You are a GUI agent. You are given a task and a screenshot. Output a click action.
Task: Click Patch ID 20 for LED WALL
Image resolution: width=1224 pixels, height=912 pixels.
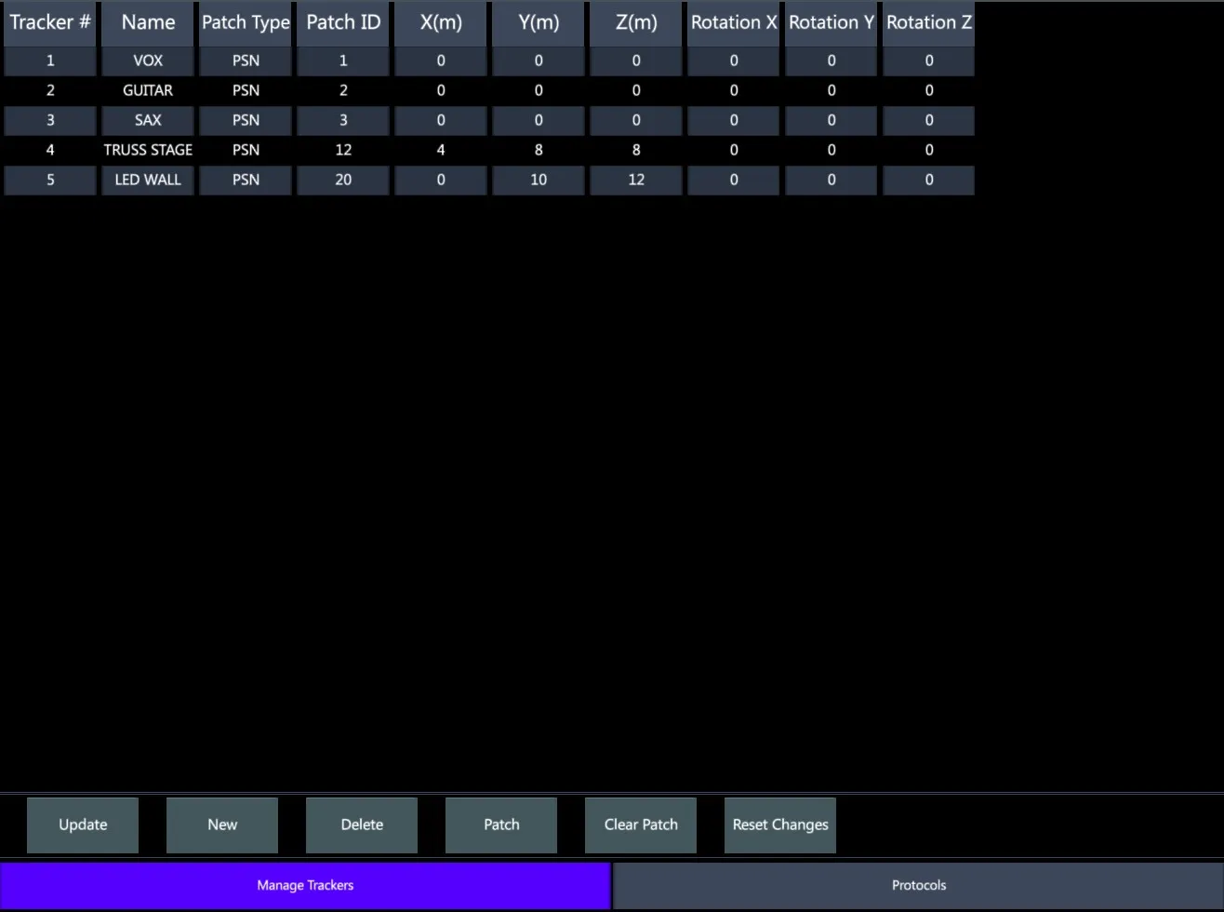pos(343,180)
